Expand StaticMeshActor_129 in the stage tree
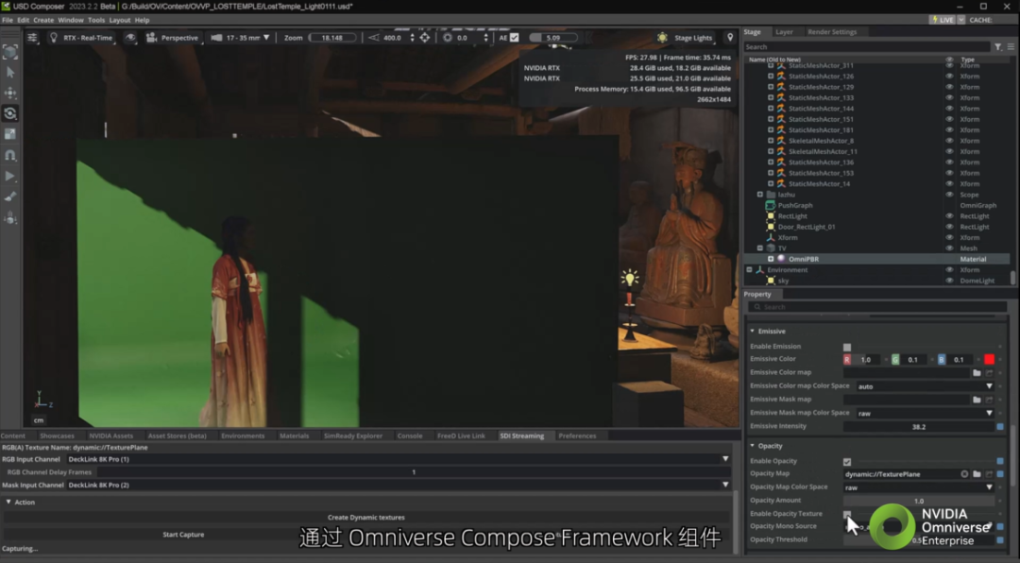1020x563 pixels. click(x=771, y=87)
